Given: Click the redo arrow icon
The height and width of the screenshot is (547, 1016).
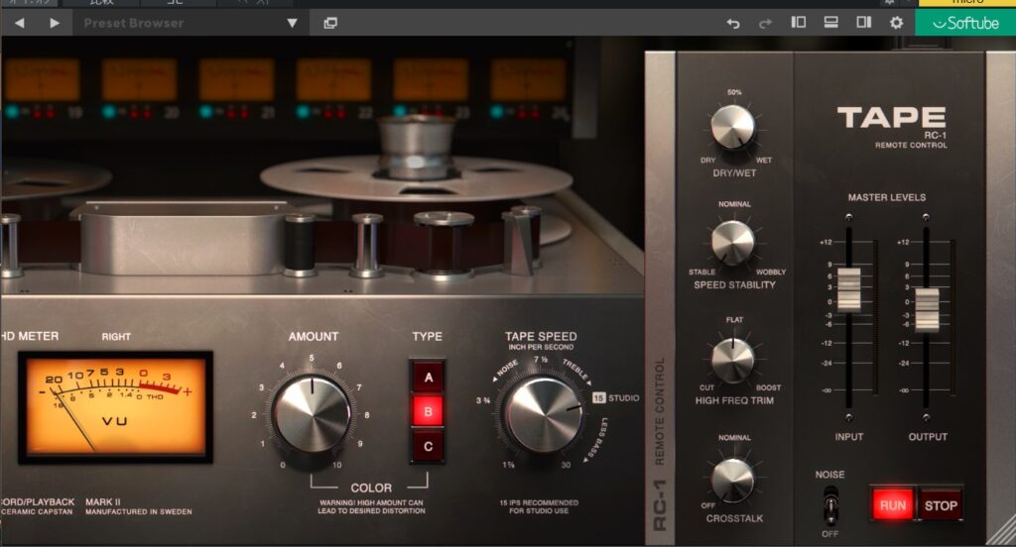Looking at the screenshot, I should (765, 23).
